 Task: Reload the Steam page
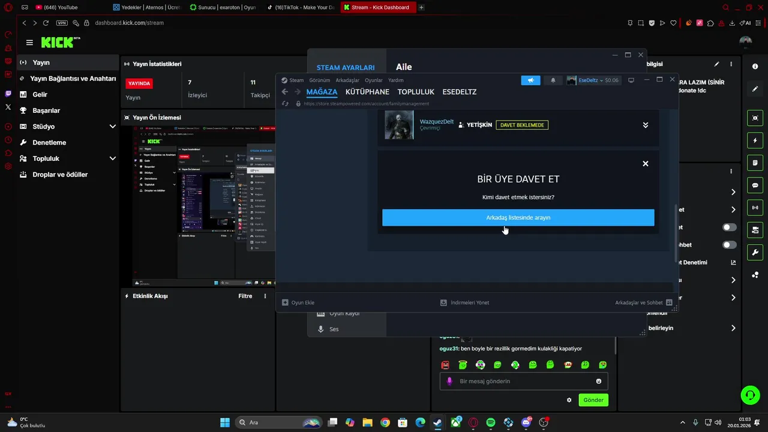pyautogui.click(x=285, y=103)
